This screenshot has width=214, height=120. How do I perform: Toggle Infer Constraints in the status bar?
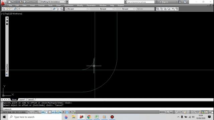29,112
